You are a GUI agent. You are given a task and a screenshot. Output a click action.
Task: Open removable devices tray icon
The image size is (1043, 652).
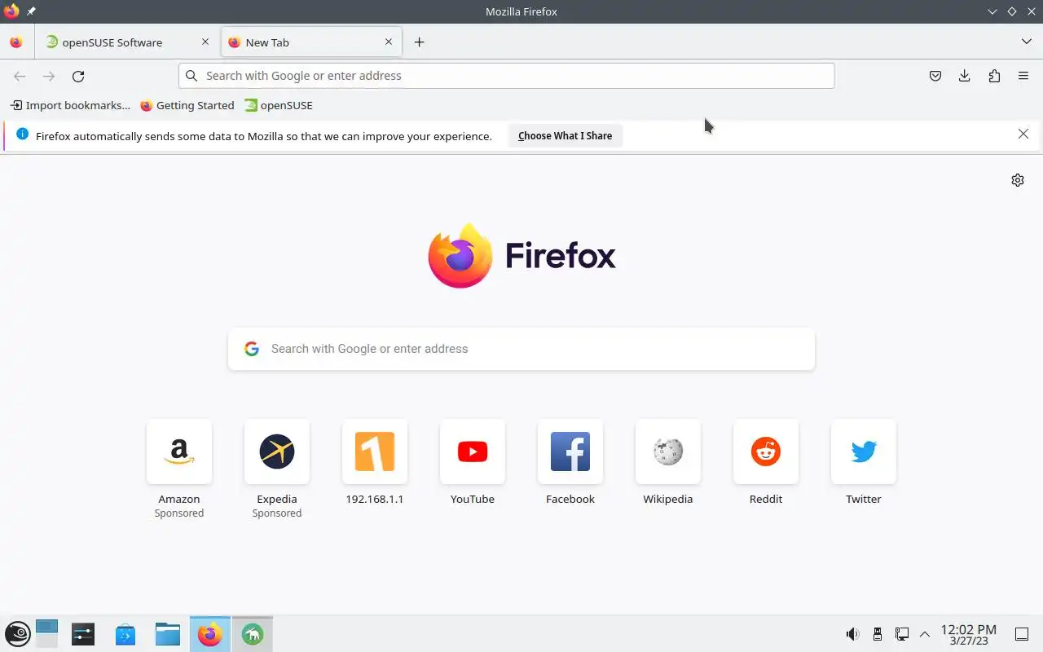point(878,634)
